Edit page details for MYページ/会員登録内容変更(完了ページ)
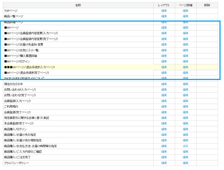The height and width of the screenshot is (170, 224). pyautogui.click(x=185, y=39)
